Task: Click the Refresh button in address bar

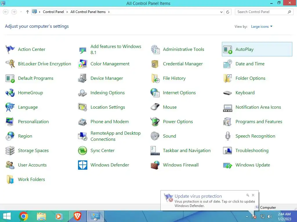Action: coord(228,12)
